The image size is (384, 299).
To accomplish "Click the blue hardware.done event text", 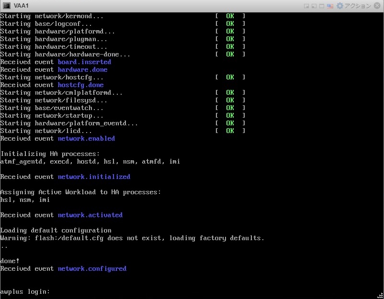I will 82,69.
